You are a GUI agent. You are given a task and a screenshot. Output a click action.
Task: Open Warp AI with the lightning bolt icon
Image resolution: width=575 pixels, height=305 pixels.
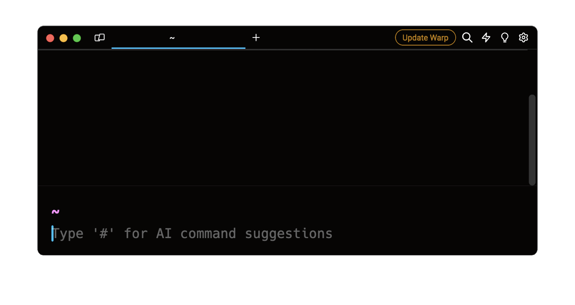[x=486, y=37]
